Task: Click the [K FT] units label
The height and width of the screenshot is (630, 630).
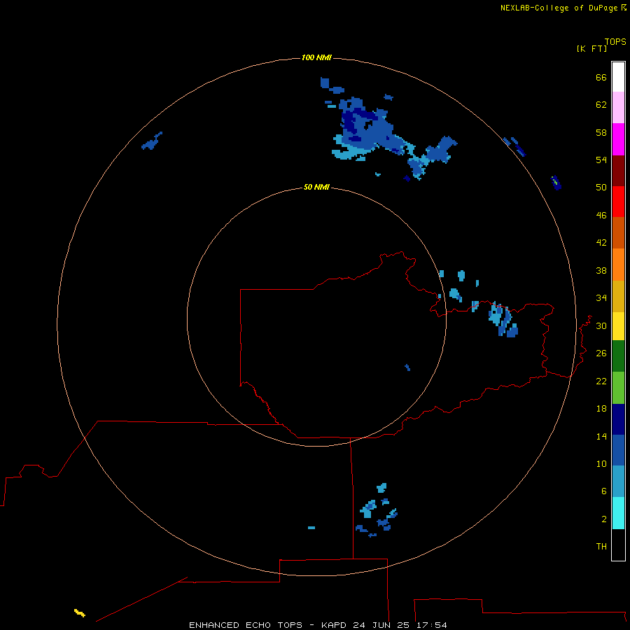Action: pyautogui.click(x=591, y=48)
